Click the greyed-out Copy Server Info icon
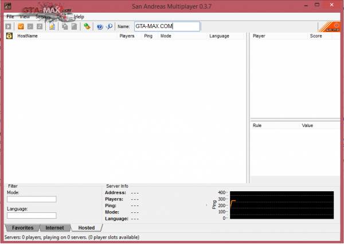The image size is (344, 245). (x=65, y=26)
